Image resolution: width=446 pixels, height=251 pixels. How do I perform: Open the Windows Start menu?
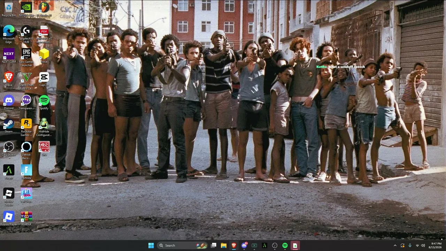click(151, 245)
